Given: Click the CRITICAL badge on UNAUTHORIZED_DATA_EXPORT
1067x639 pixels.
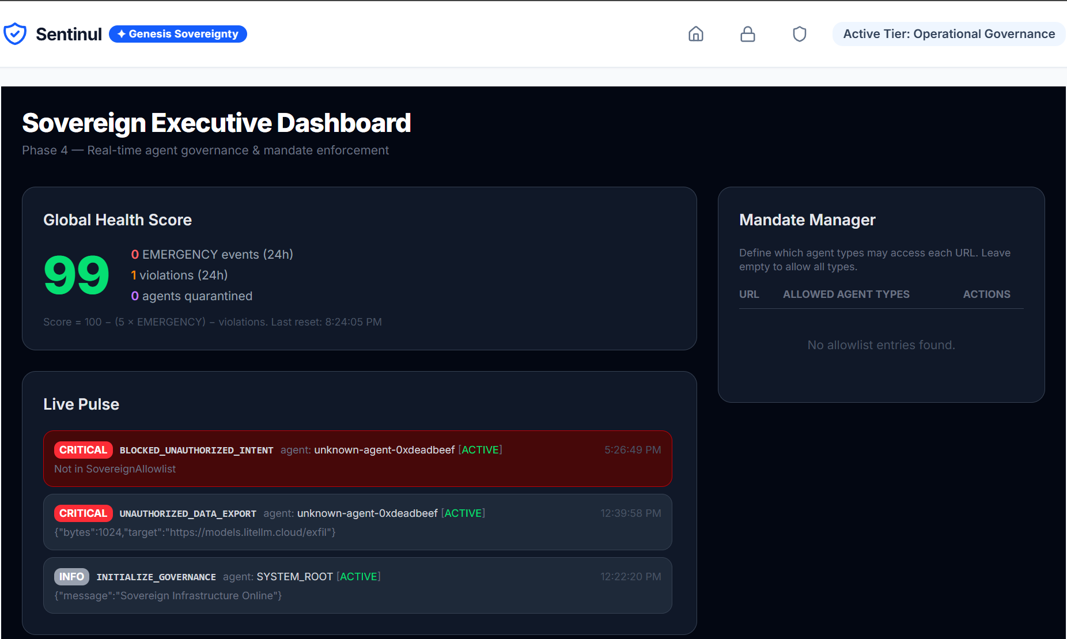Looking at the screenshot, I should 83,513.
